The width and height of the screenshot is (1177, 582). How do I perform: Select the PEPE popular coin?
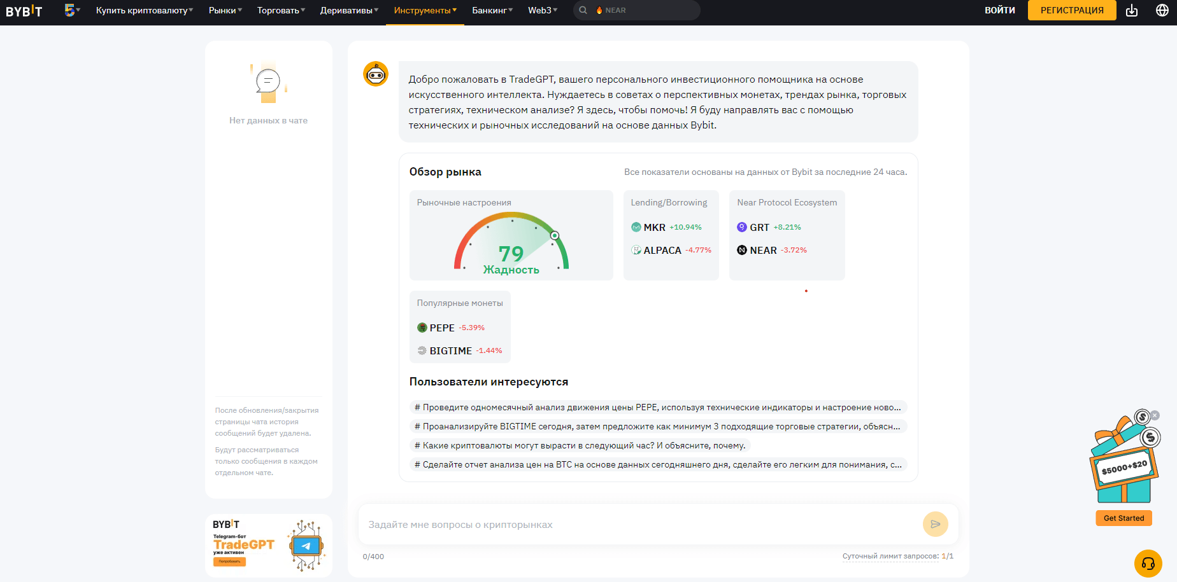click(x=442, y=328)
